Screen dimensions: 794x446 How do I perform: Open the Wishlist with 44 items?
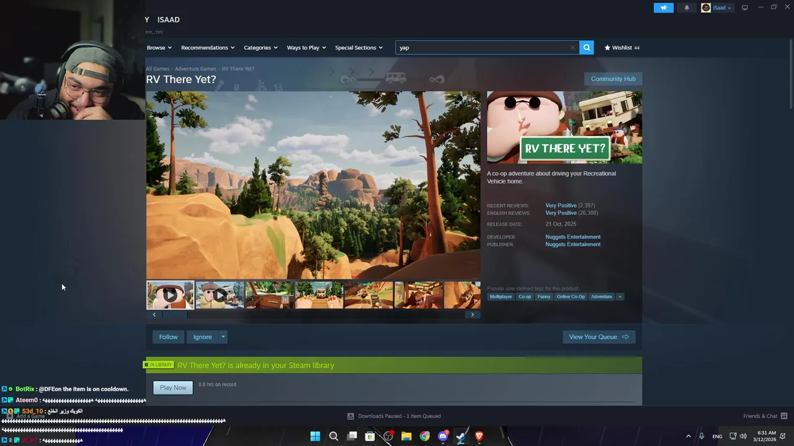[x=622, y=48]
